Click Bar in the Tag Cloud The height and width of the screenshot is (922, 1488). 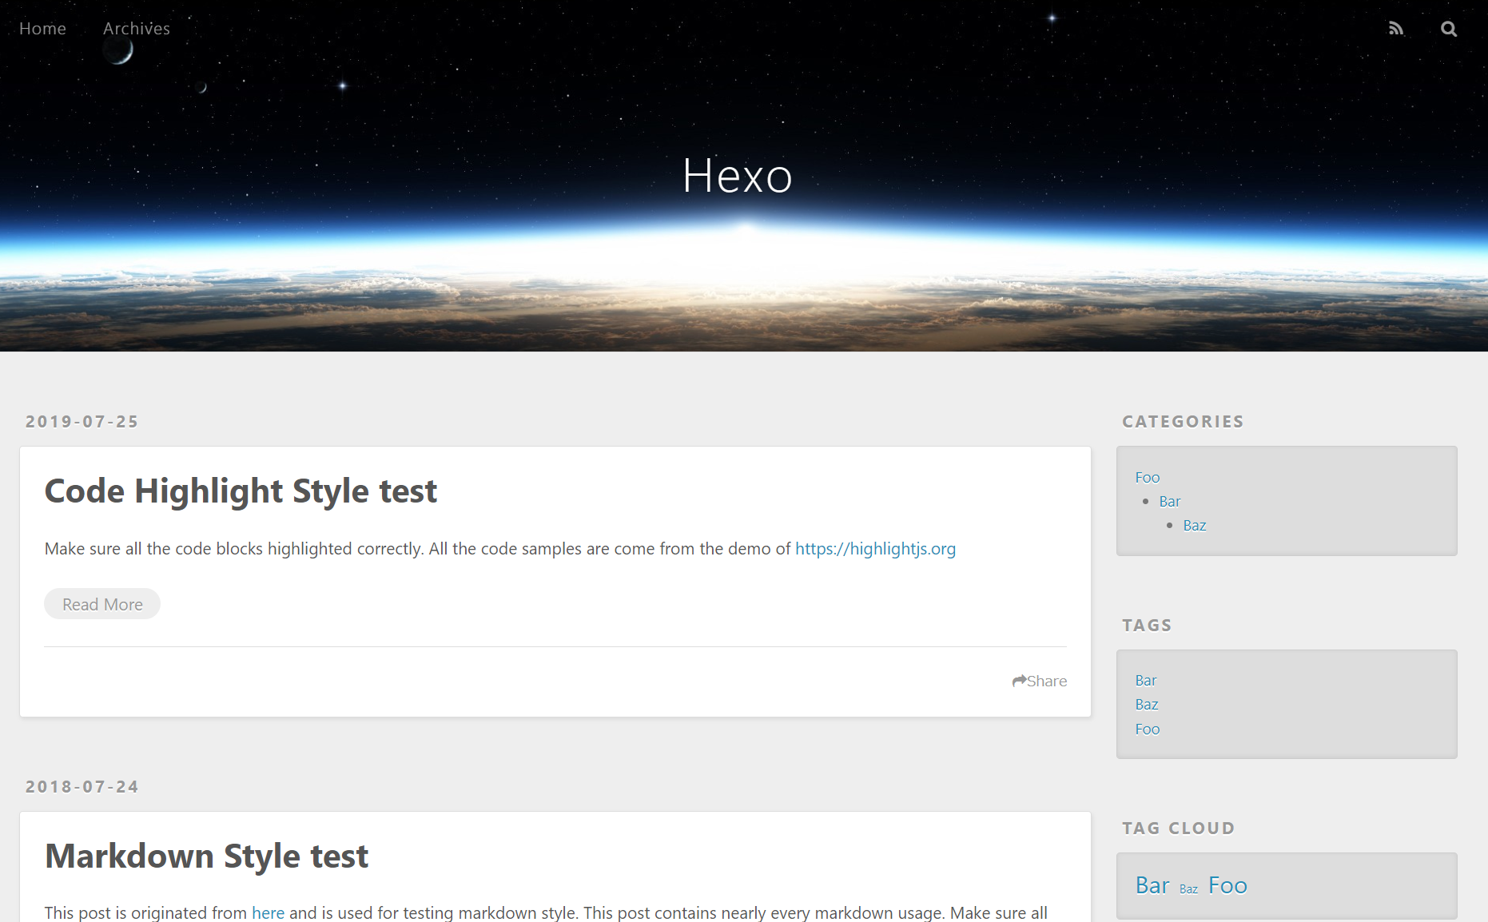coord(1152,885)
